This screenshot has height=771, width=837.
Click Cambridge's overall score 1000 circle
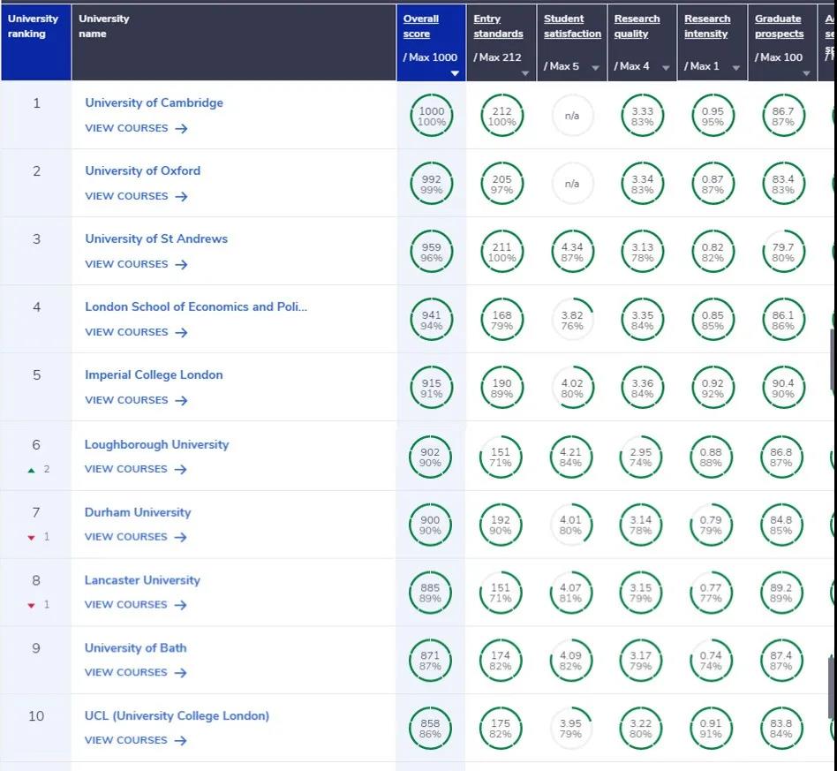coord(431,117)
